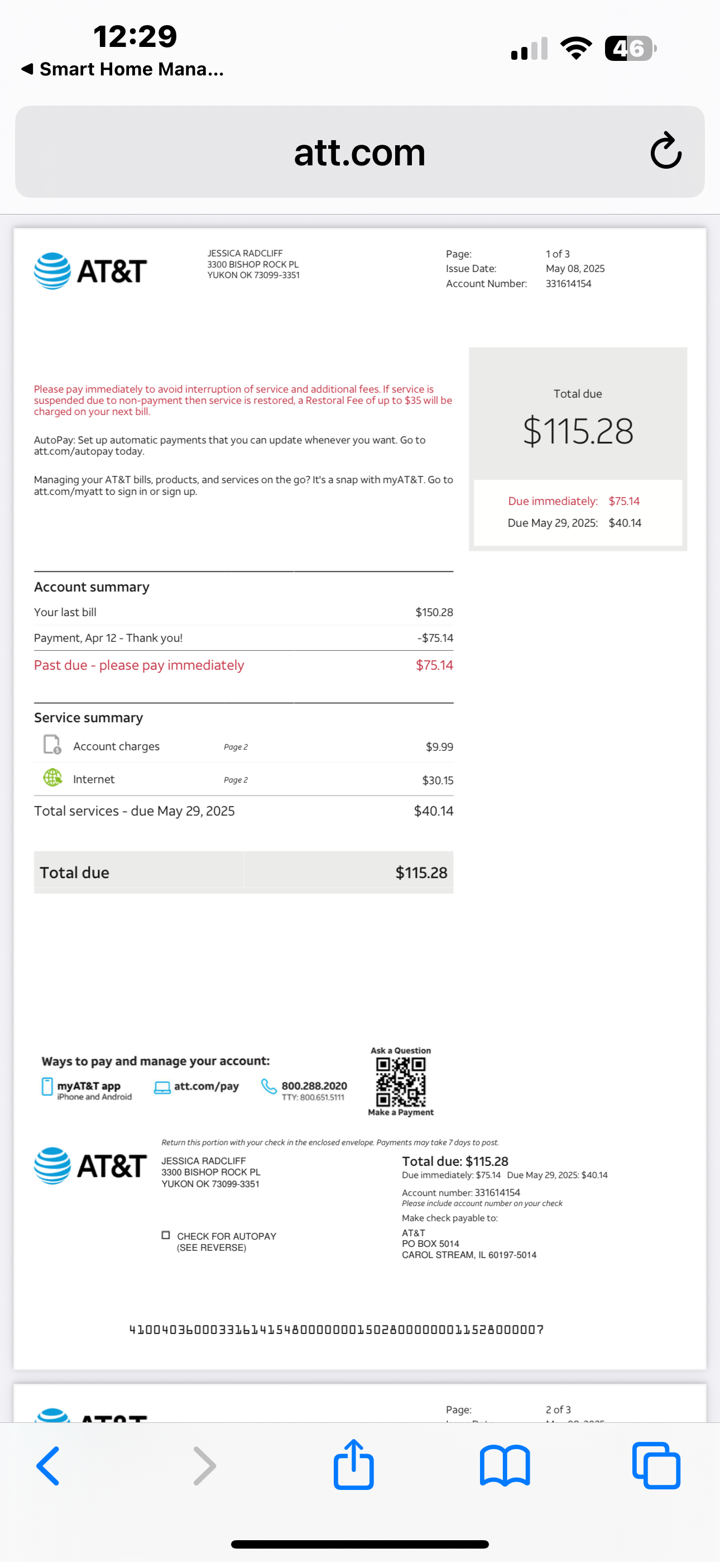The width and height of the screenshot is (720, 1562).
Task: Open Safari bookmarks book icon
Action: [504, 1465]
